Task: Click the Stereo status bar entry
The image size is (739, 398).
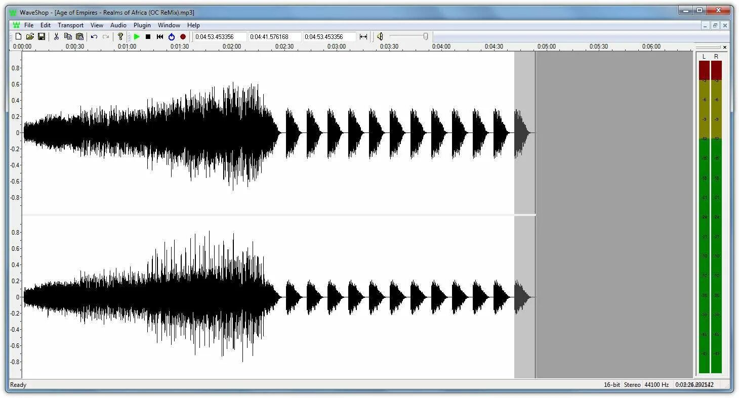Action: (632, 385)
